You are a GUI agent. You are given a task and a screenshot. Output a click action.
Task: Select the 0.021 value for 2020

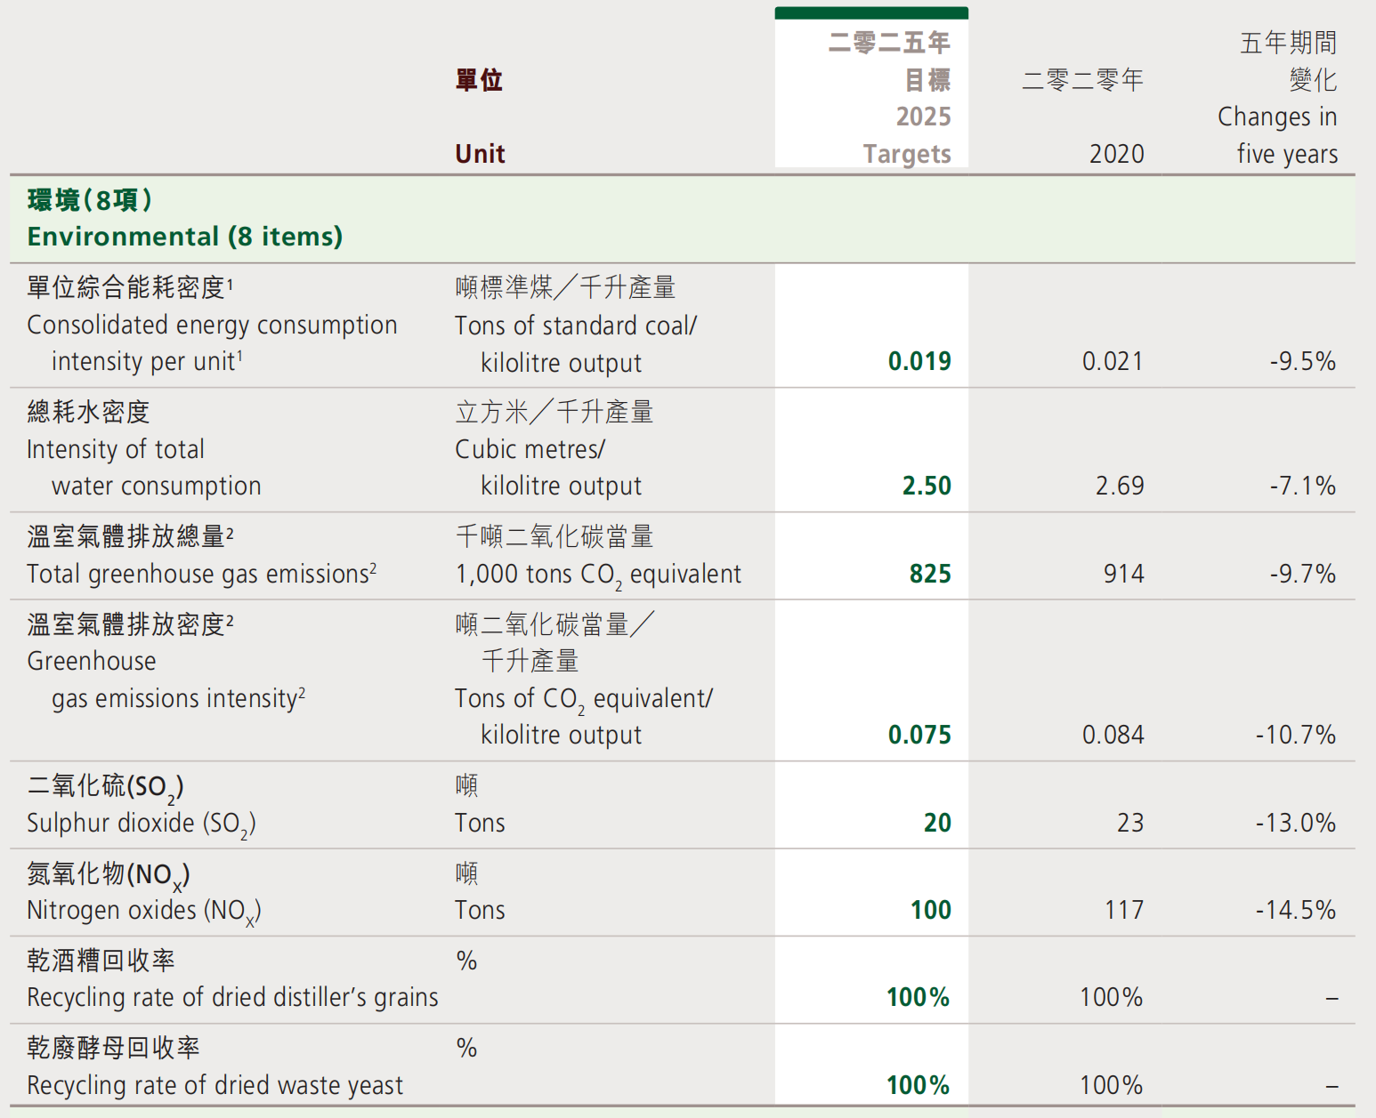(x=1113, y=362)
